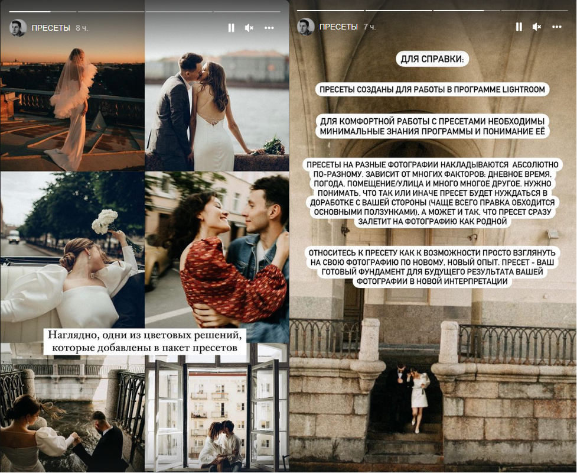Open three-dot options menu on 8 ч. story
Image resolution: width=577 pixels, height=473 pixels.
pyautogui.click(x=269, y=28)
